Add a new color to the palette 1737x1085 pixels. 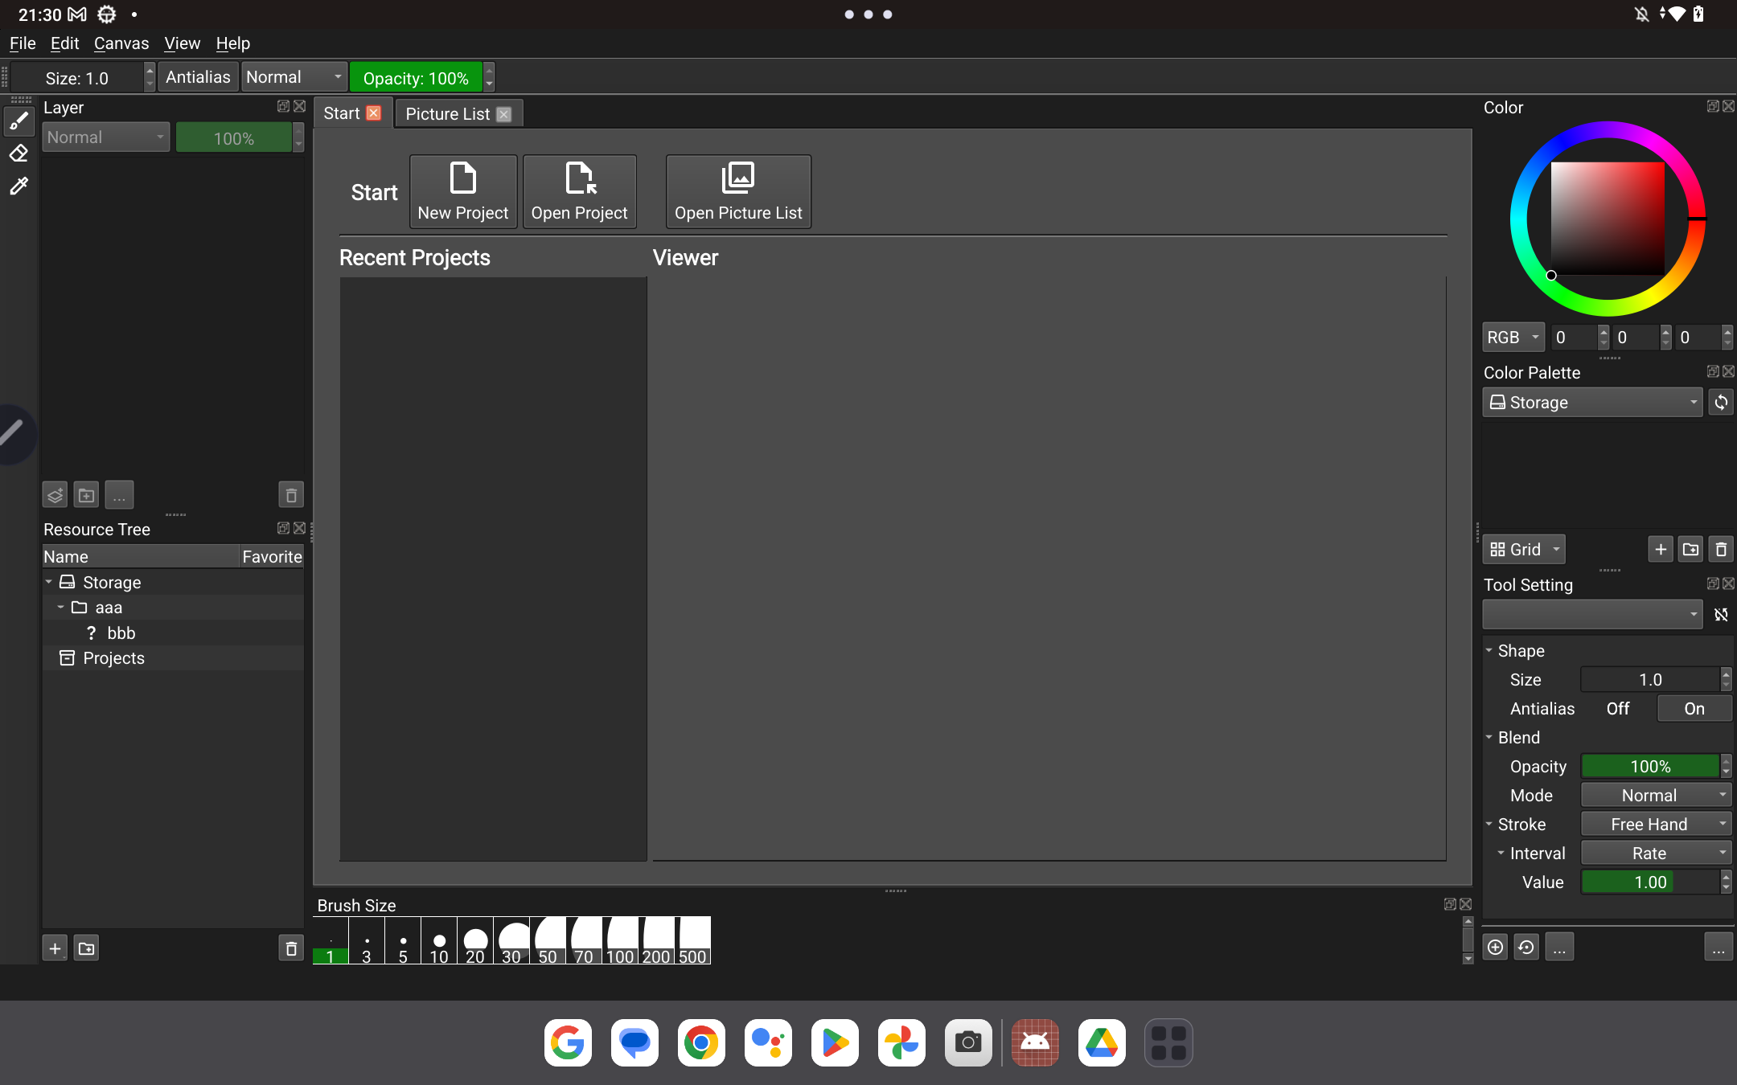(1659, 549)
